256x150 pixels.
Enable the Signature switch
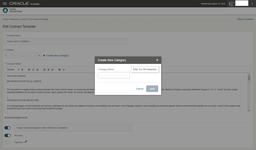7,143
